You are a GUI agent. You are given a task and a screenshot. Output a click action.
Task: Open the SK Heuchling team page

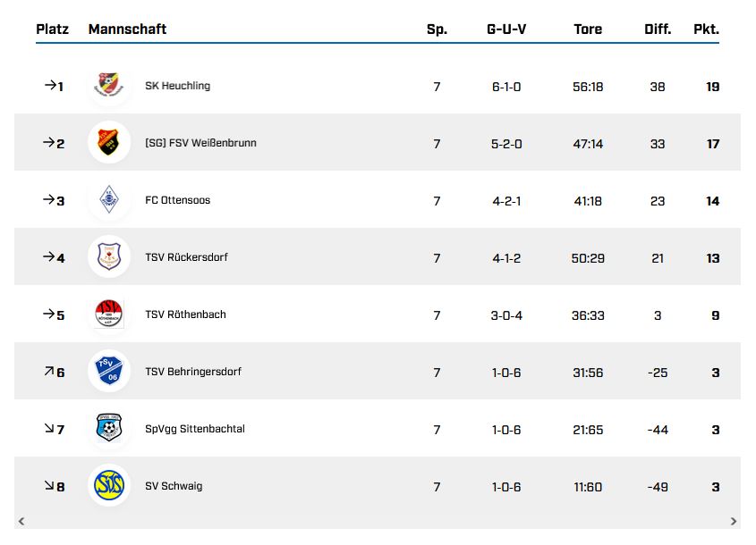tap(177, 86)
